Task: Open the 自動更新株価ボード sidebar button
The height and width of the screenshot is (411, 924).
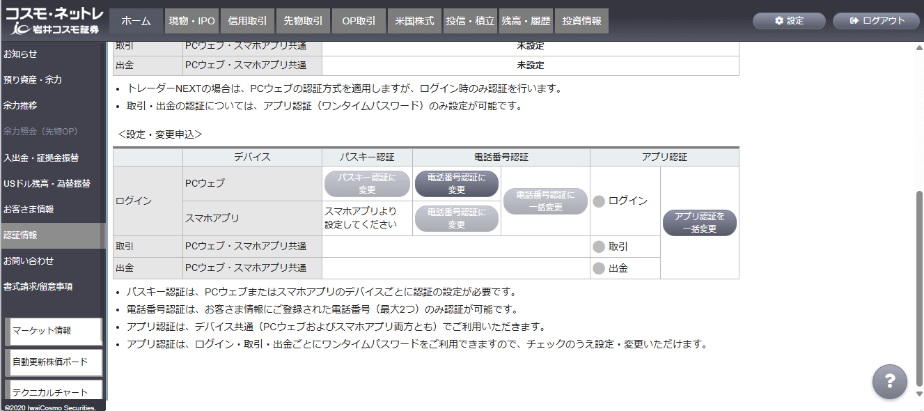Action: [x=54, y=362]
